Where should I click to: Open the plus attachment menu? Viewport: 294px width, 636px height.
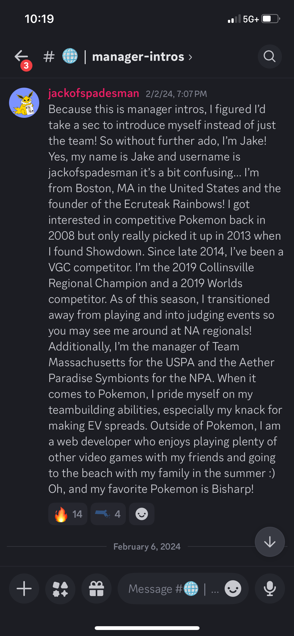24,589
